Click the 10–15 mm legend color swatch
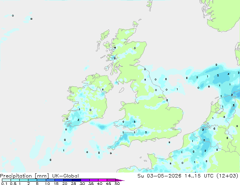The width and height of the screenshot is (240, 185). coord(50,180)
